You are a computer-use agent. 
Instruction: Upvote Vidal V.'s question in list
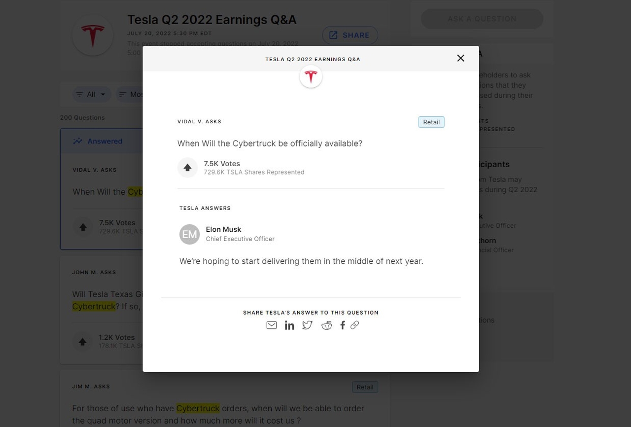83,227
